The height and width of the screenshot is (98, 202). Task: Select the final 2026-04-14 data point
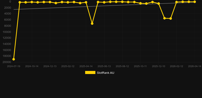tap(195, 2)
